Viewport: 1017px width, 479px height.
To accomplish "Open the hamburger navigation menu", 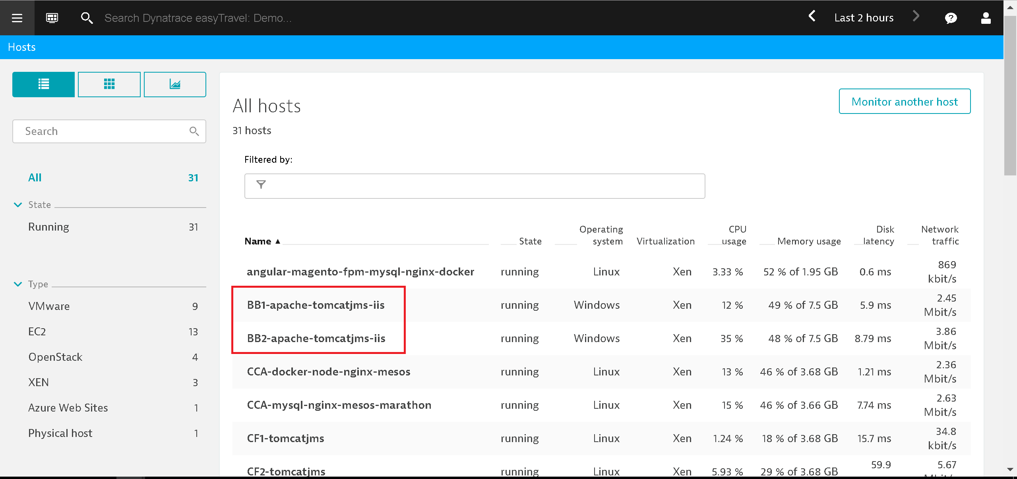I will [x=17, y=18].
